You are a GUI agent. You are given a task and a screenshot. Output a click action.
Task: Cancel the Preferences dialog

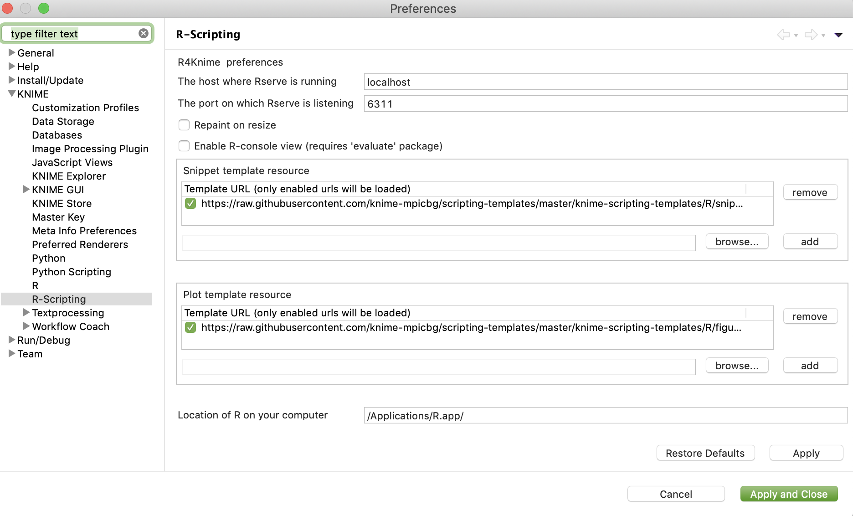point(676,494)
